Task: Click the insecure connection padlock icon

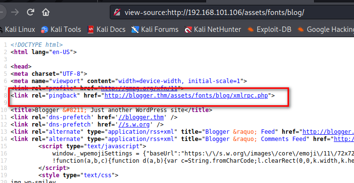Action: (x=117, y=12)
